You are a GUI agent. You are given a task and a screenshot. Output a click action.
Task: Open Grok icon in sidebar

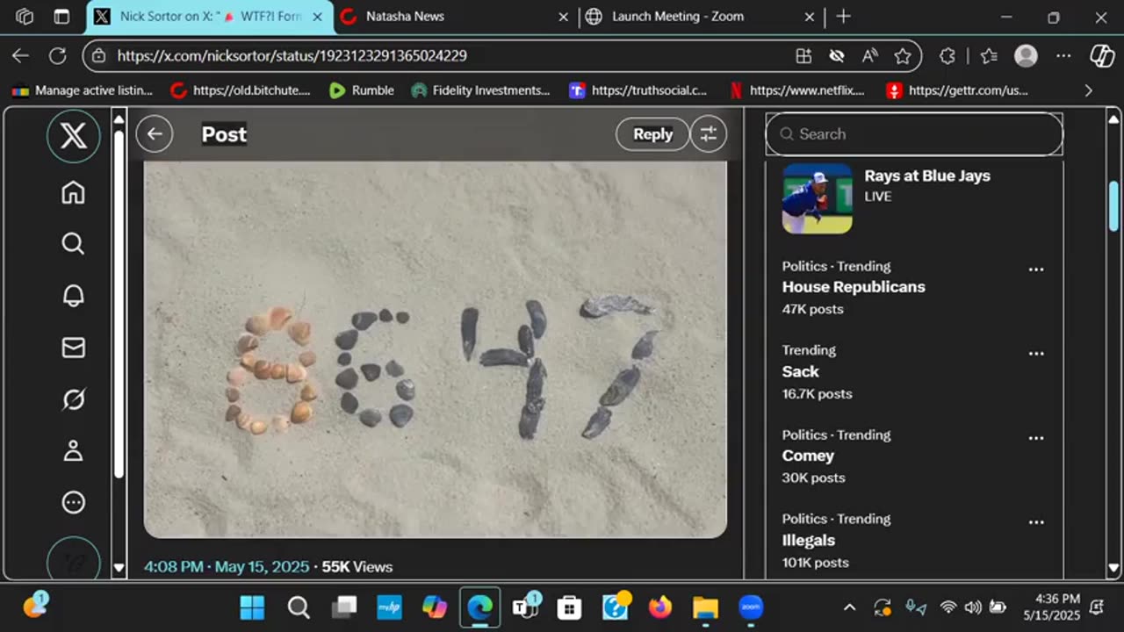pos(74,399)
